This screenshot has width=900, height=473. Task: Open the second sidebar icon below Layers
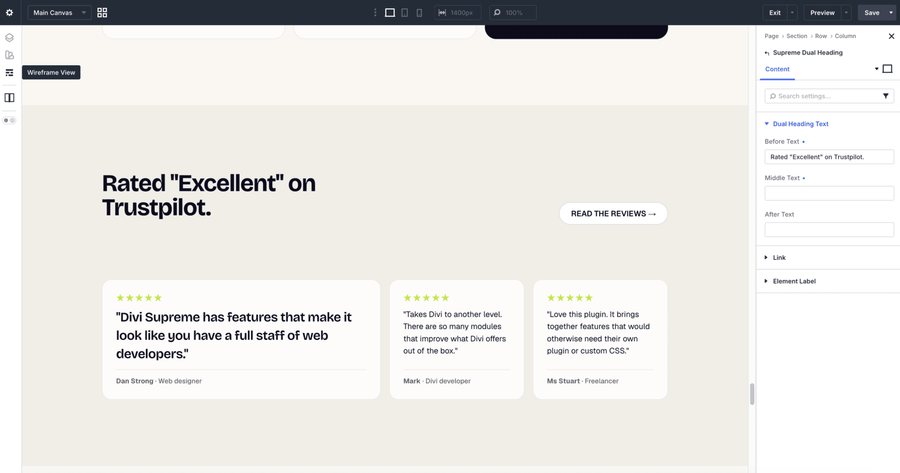10,55
